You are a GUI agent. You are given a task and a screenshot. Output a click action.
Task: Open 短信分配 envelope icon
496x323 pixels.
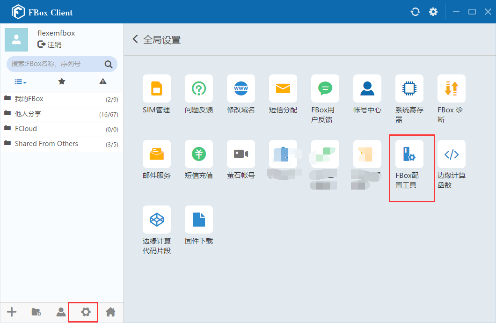coord(283,88)
